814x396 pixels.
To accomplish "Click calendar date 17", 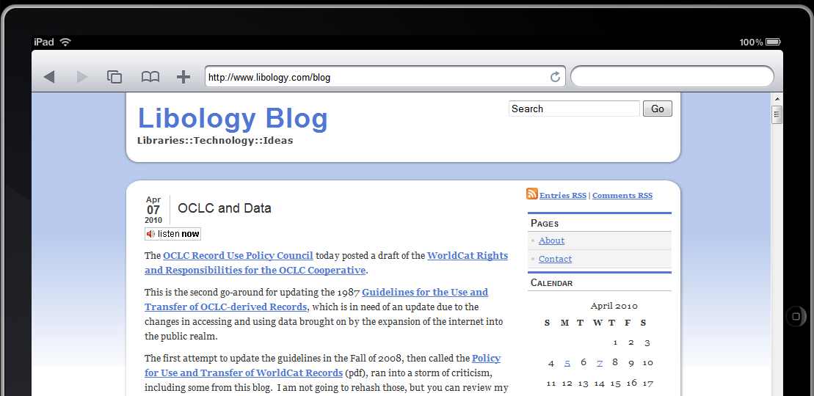I will [647, 383].
